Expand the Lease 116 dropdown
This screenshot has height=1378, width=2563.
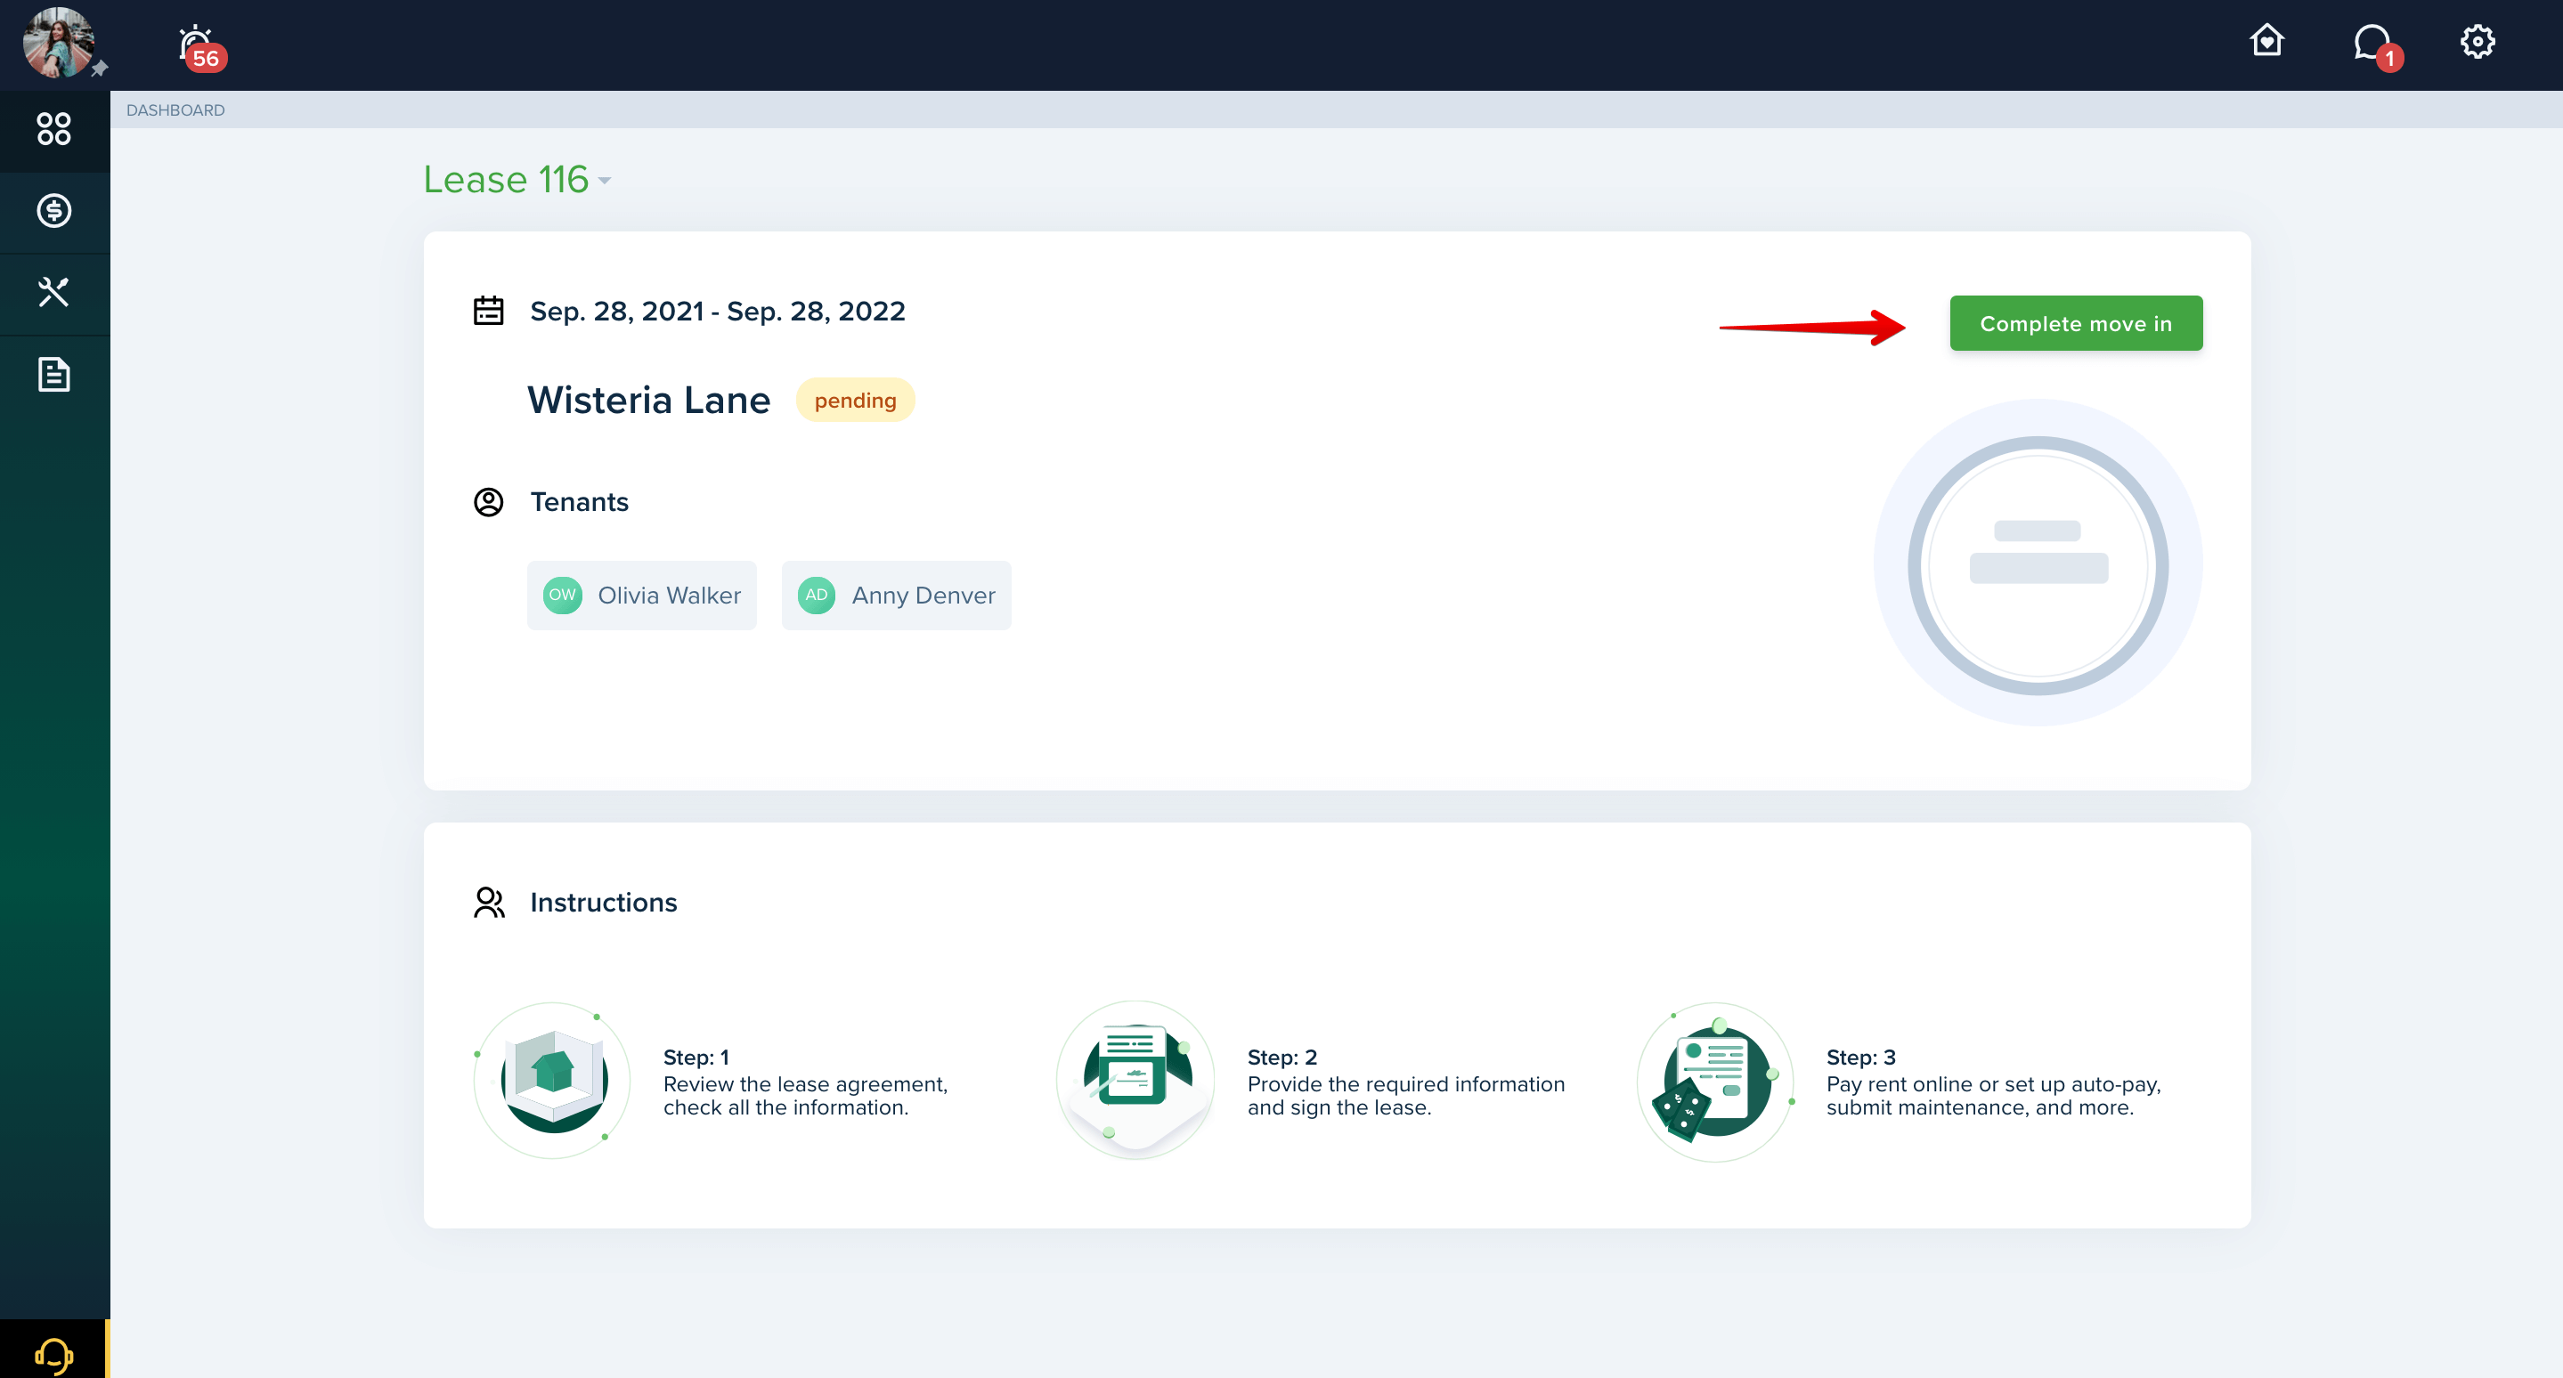point(517,180)
